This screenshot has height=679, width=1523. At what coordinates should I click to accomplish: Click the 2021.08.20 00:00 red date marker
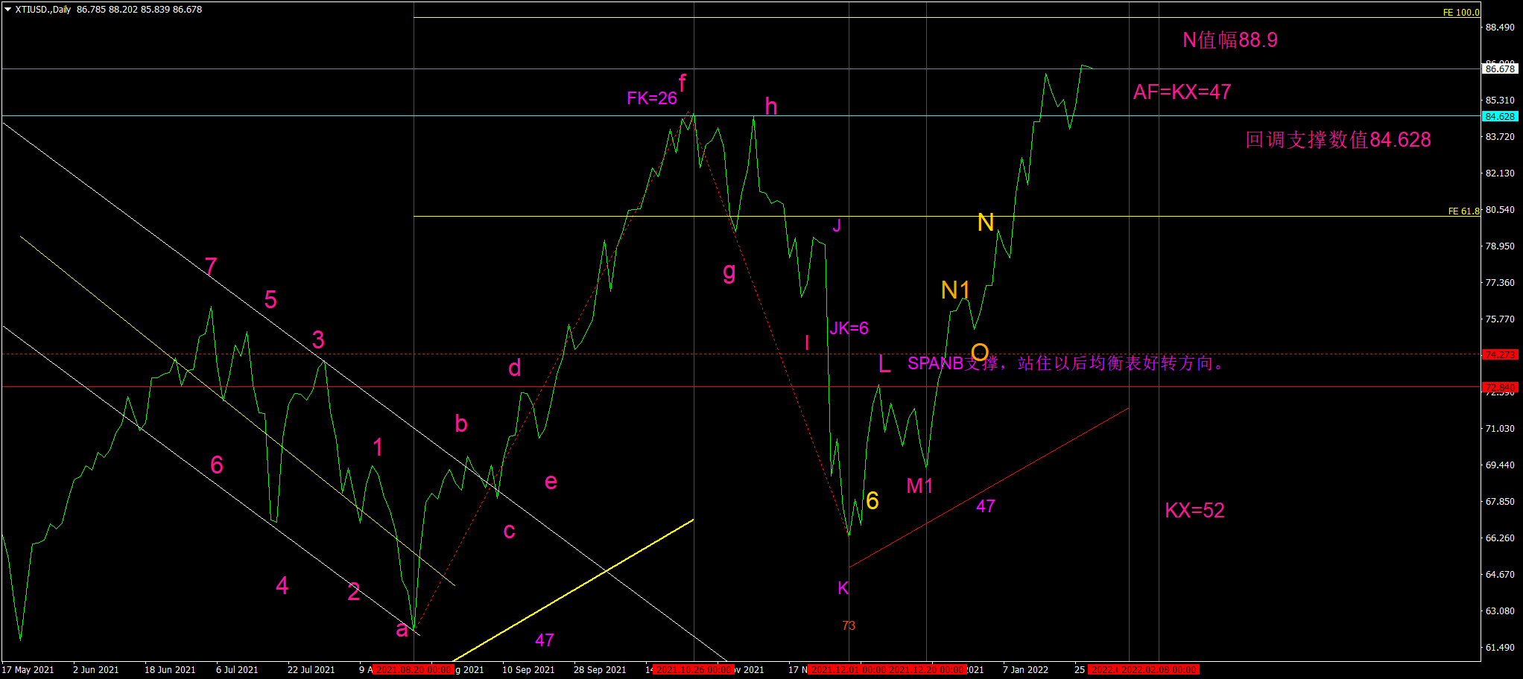click(413, 670)
